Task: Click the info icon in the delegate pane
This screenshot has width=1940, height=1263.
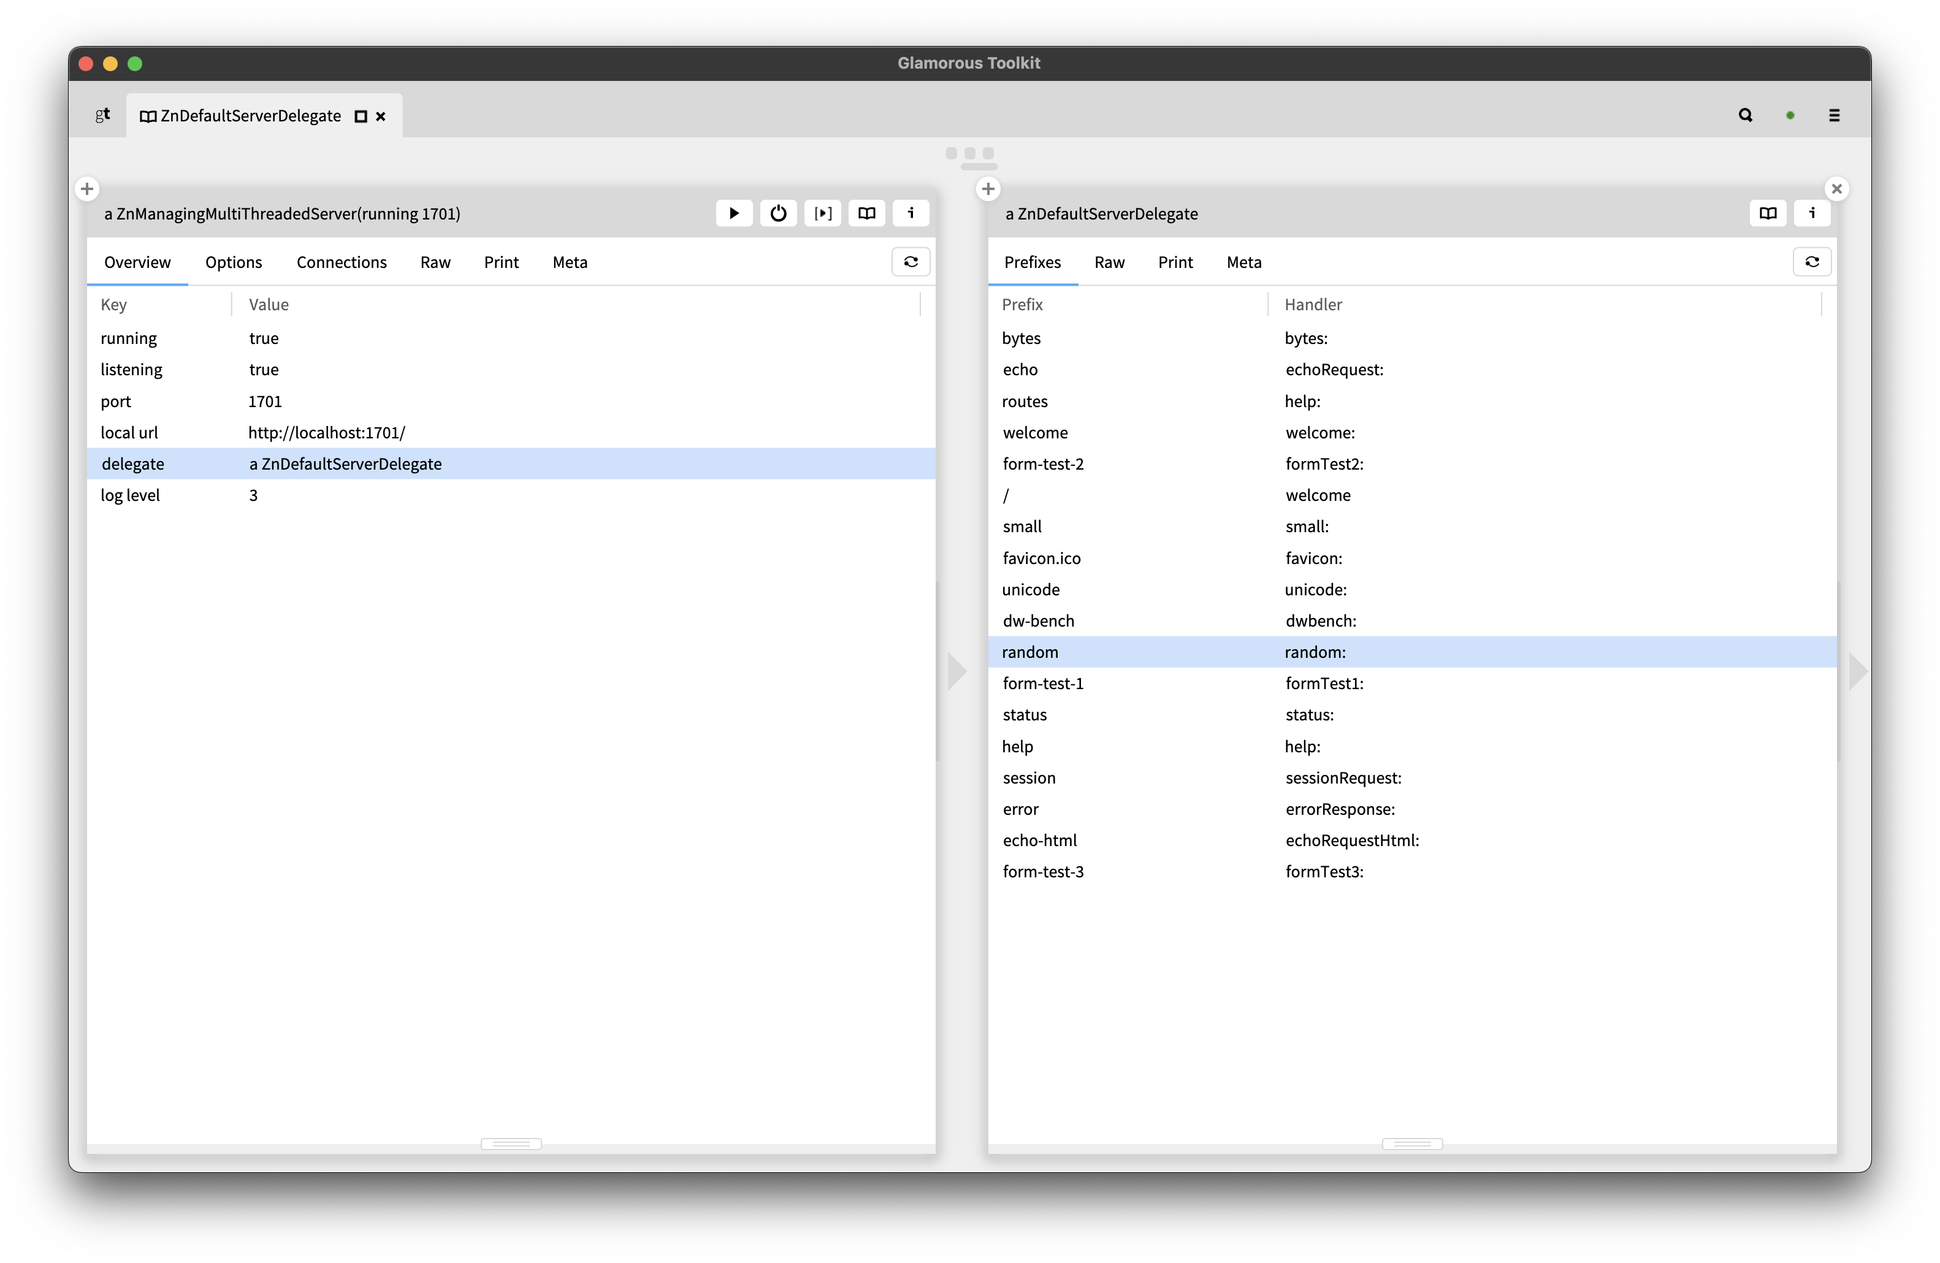Action: [x=1812, y=213]
